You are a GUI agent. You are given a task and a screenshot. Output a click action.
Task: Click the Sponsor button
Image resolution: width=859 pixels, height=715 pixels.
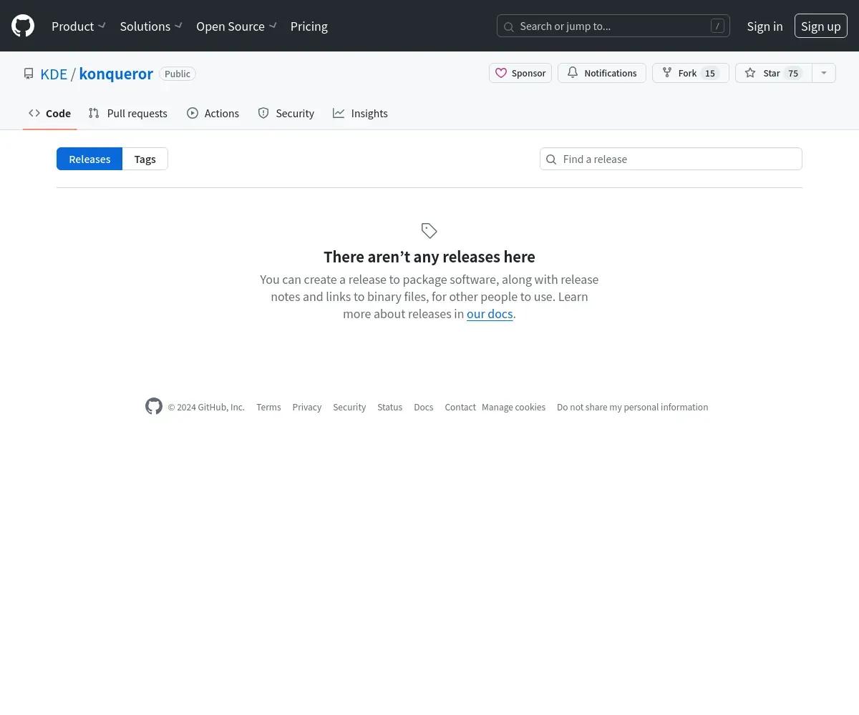(x=520, y=73)
